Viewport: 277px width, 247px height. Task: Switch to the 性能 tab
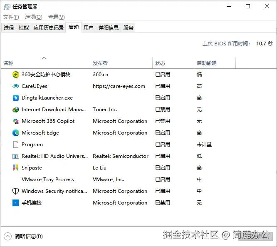[23, 28]
